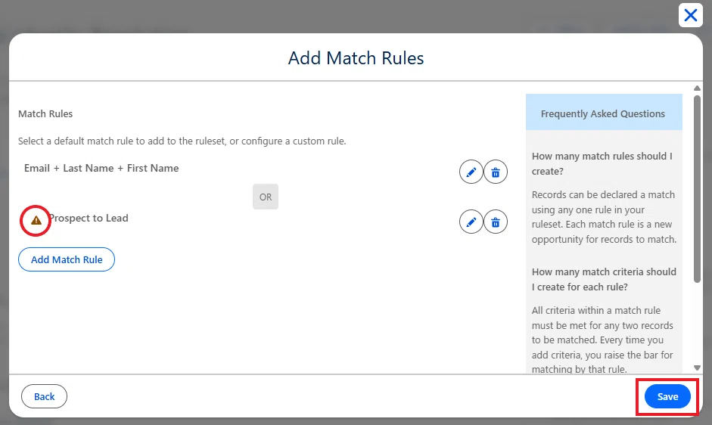Click the scrollbar down arrow
712x425 pixels.
click(x=697, y=368)
